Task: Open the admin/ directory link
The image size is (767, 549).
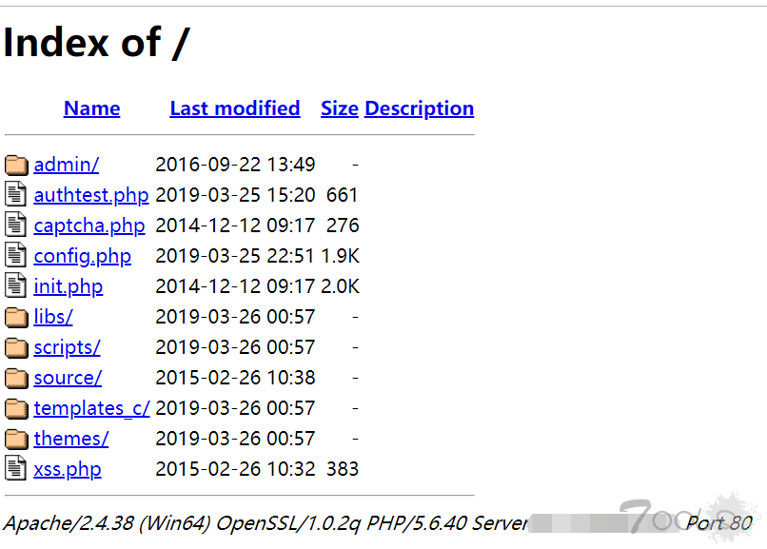Action: [x=67, y=165]
